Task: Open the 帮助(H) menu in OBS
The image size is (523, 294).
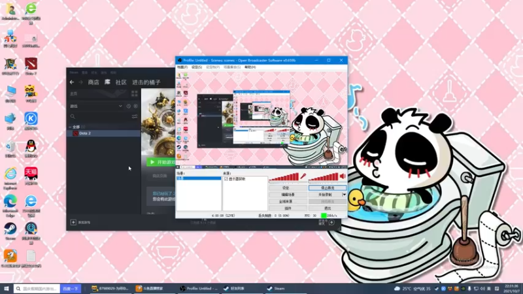Action: 250,67
